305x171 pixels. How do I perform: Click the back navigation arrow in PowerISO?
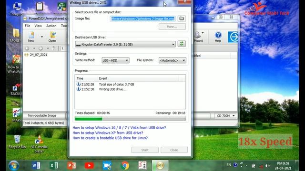27,48
